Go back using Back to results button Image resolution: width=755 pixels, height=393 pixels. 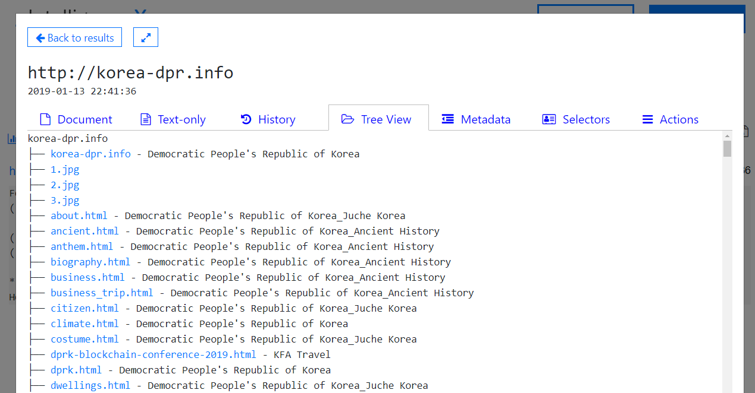(x=75, y=37)
